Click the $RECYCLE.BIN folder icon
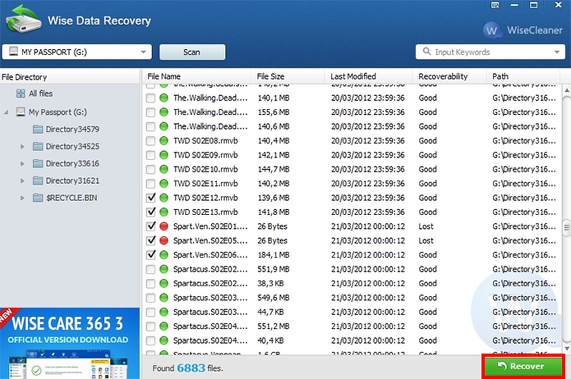The height and width of the screenshot is (379, 571). 38,198
